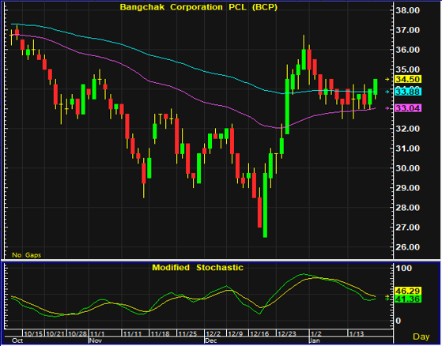Click the 26.00 price axis label
The image size is (442, 346).
point(408,247)
